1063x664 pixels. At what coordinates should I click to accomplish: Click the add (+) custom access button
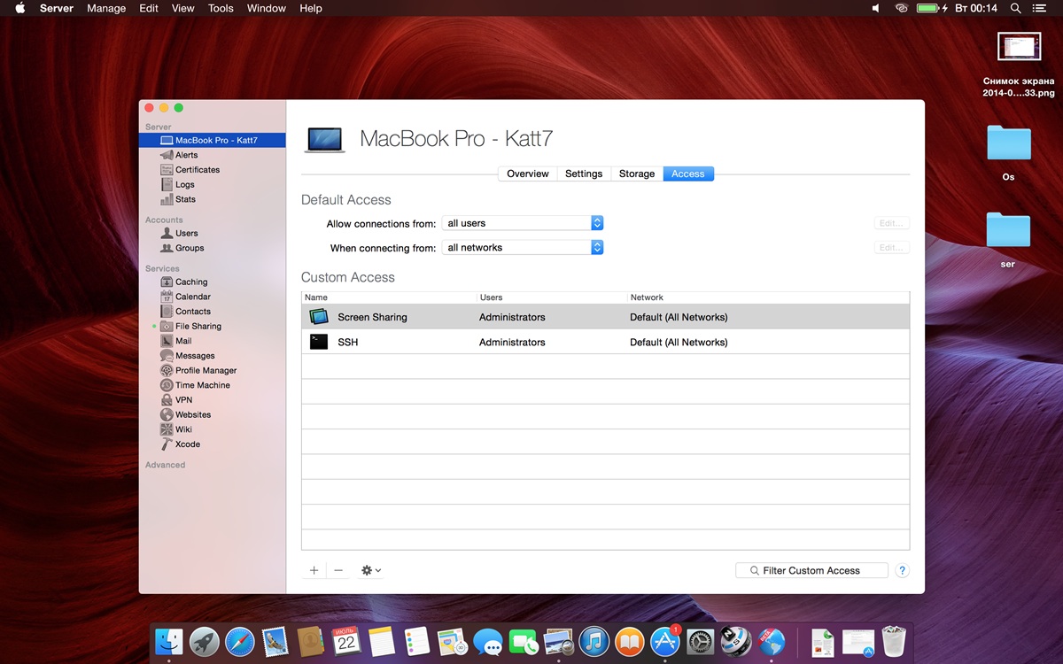click(x=314, y=571)
